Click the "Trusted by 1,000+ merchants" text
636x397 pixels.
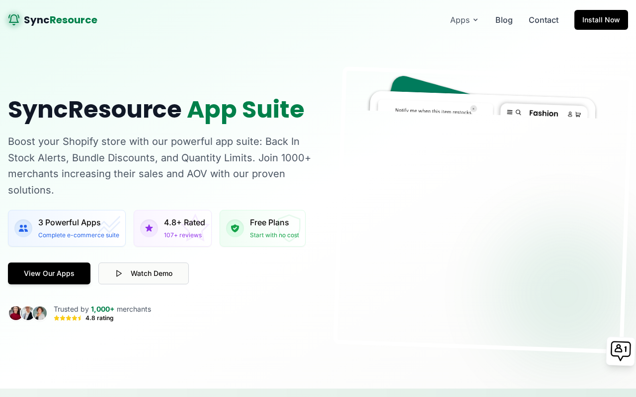click(102, 309)
